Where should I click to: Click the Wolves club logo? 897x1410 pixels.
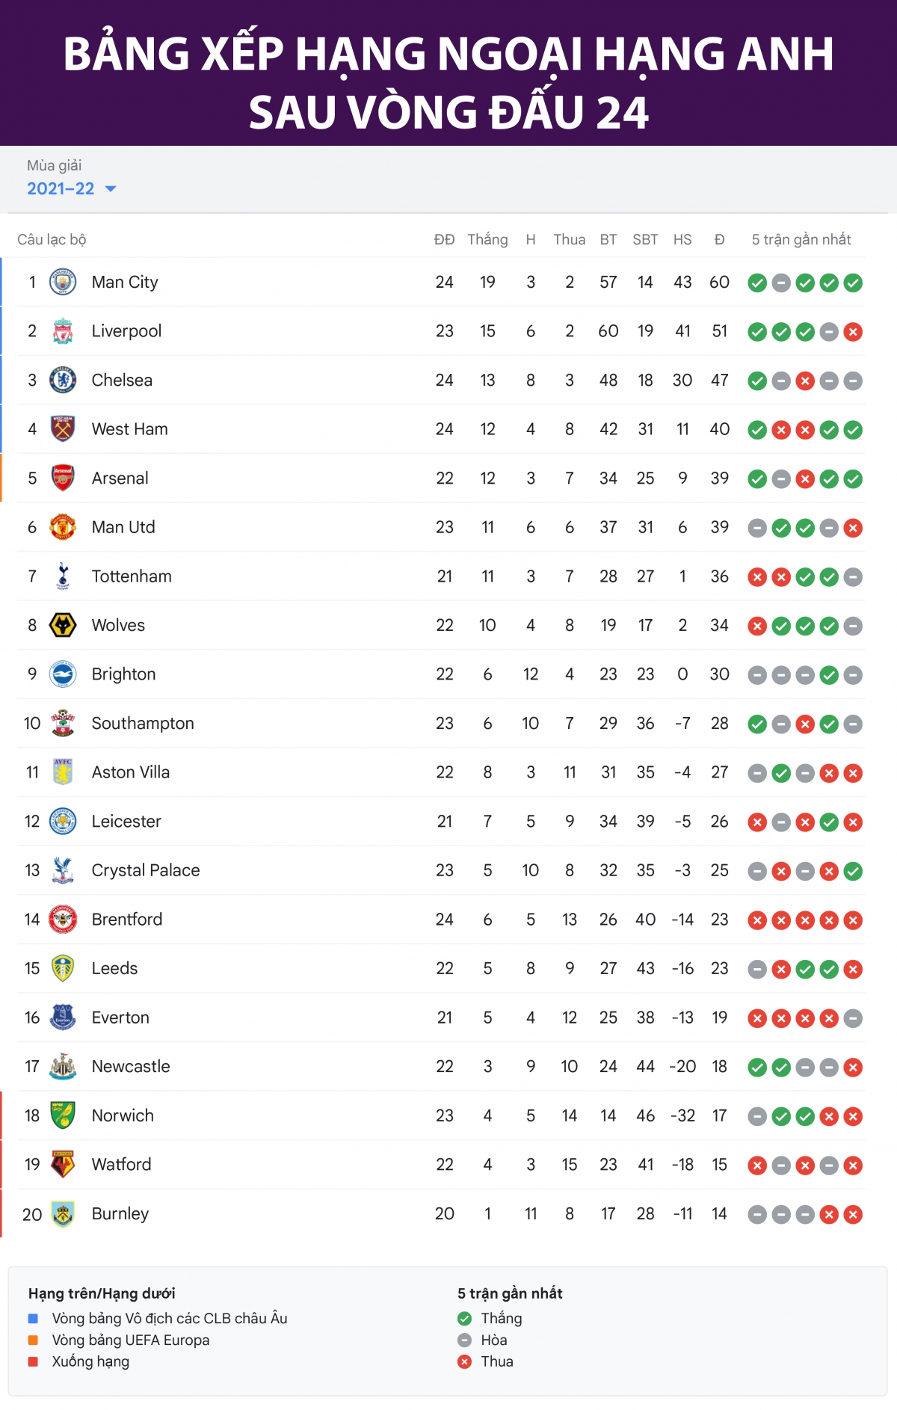click(x=63, y=625)
